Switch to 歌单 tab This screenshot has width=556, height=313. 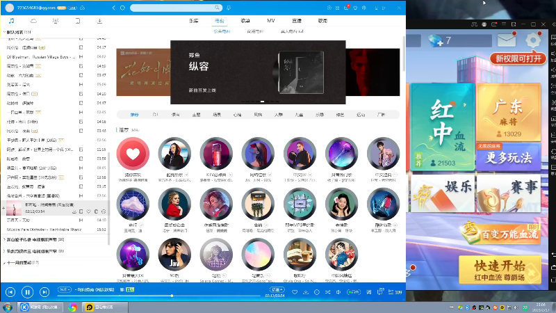pos(245,21)
